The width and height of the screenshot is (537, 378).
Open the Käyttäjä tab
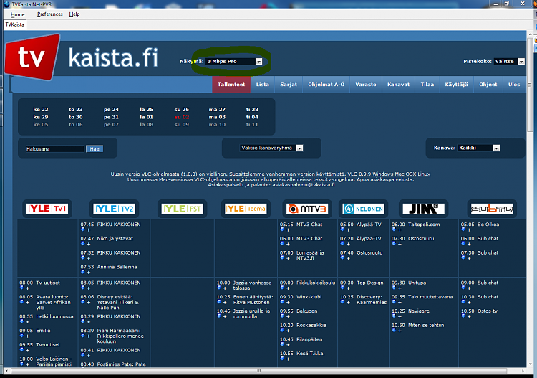(456, 85)
